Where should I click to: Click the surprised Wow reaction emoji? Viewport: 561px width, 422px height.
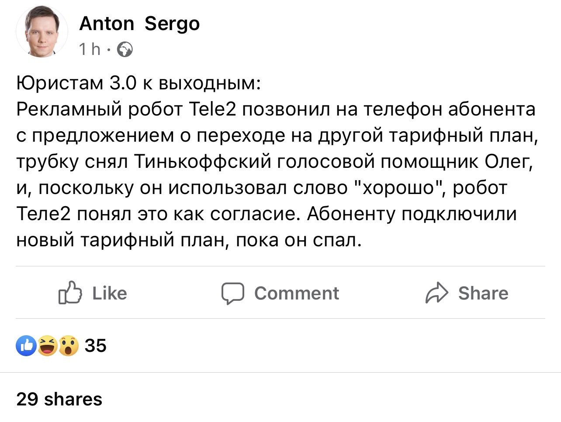pos(68,346)
